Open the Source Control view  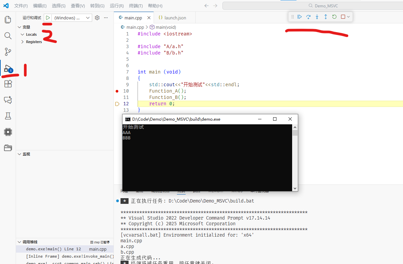click(8, 52)
